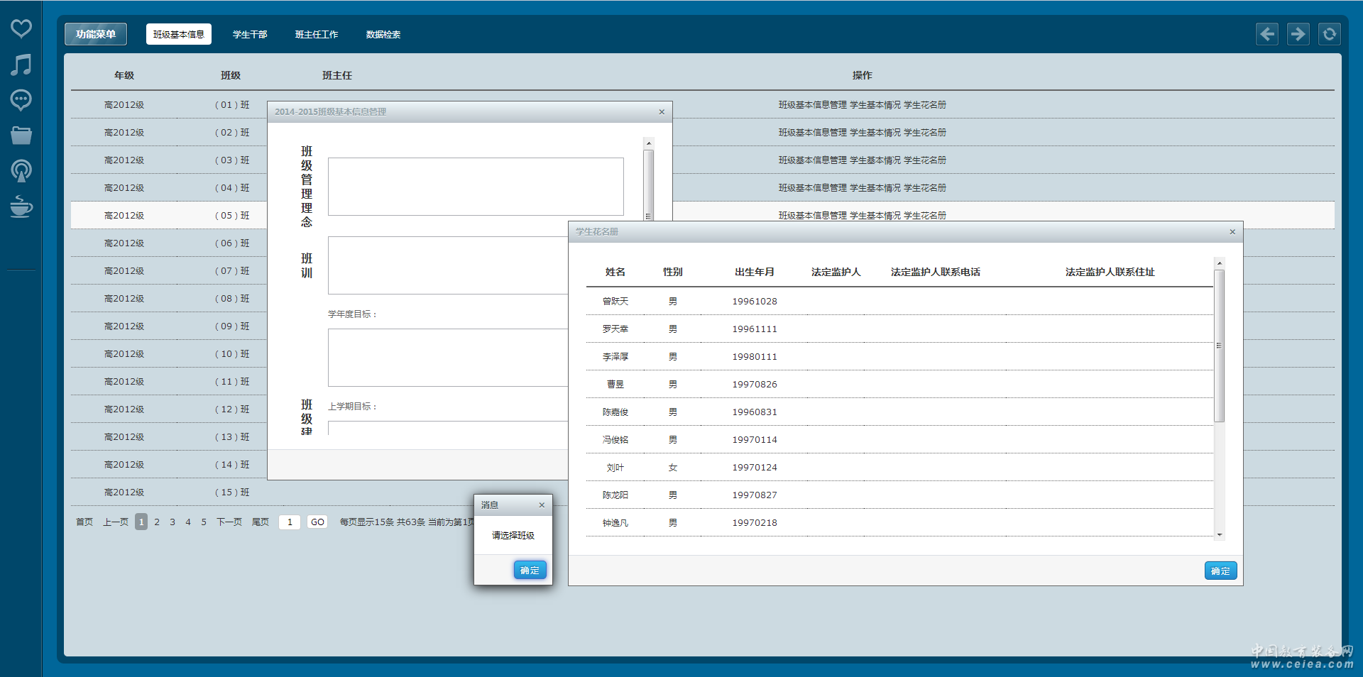Select the podcast broadcast sidebar icon
The height and width of the screenshot is (677, 1363).
21,171
